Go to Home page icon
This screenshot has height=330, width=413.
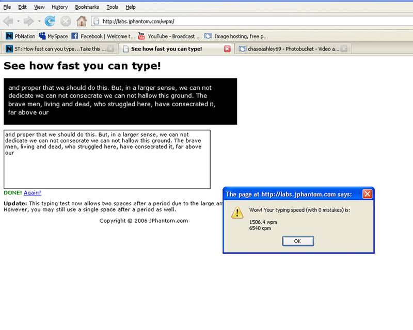coord(82,21)
